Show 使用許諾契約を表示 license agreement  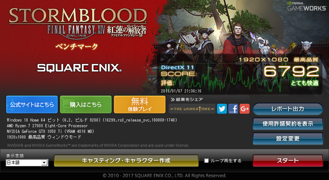tap(288, 124)
